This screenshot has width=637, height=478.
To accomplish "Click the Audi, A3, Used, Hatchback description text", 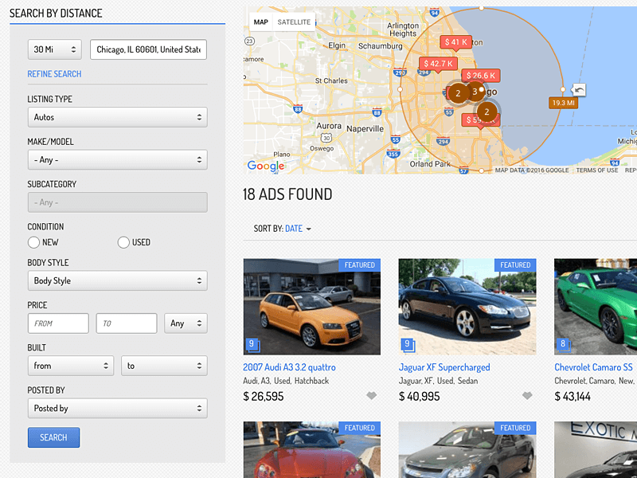I will (286, 382).
